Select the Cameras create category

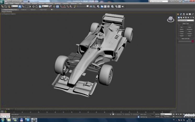click(x=186, y=18)
